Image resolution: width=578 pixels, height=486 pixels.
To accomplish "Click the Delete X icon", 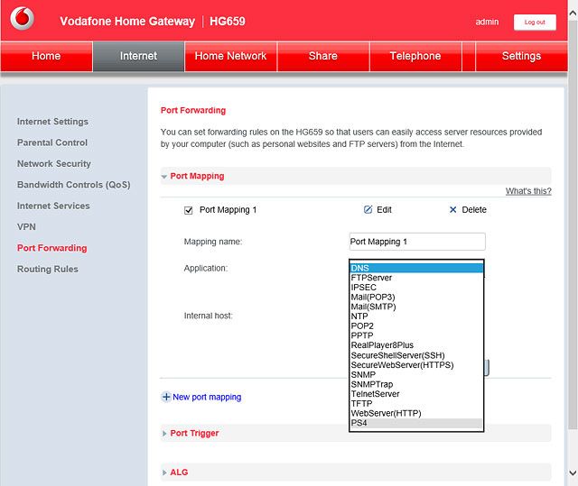I will (452, 210).
